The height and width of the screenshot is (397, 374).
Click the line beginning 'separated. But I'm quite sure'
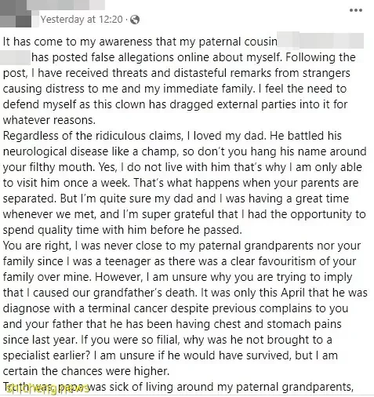176,198
